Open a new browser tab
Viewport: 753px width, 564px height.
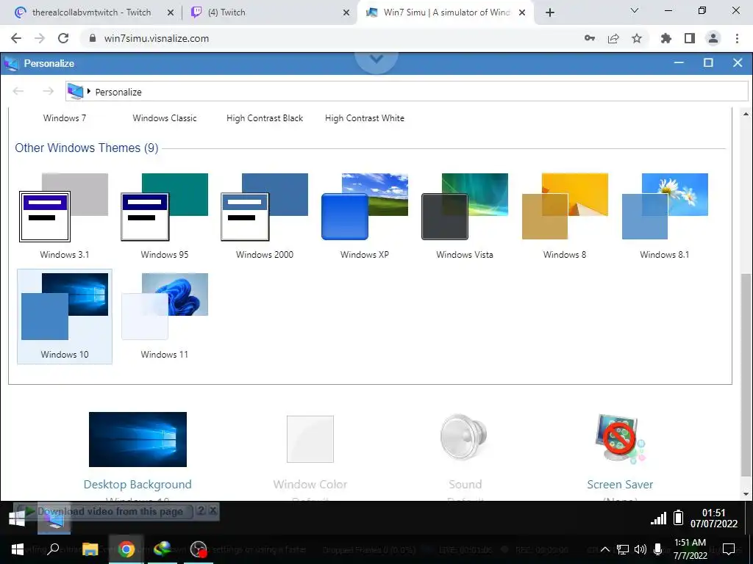[550, 12]
